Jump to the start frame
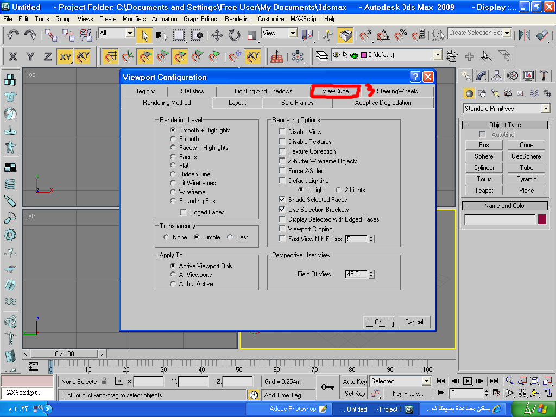556x417 pixels. coord(441,381)
